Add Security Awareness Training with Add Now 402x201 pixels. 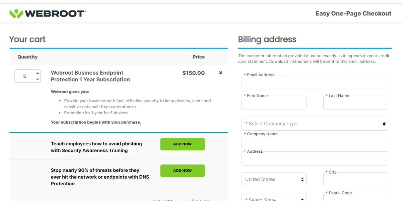(183, 144)
